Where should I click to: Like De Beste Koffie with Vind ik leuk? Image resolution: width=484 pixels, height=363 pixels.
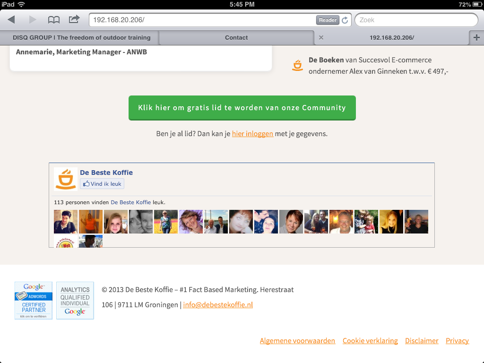click(x=102, y=183)
